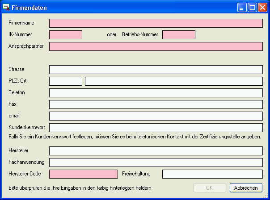Focus the email input field

pos(156,116)
